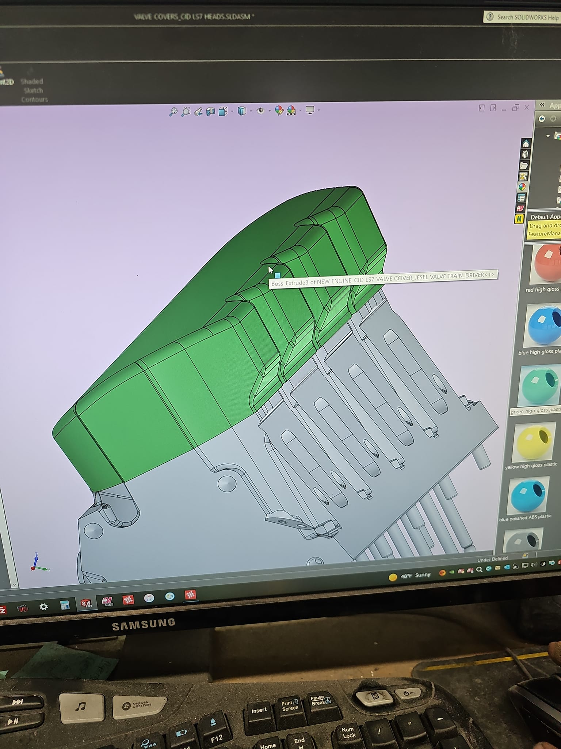Screen dimensions: 561x749
Task: Select the Zoom to Area tool
Action: tap(186, 112)
